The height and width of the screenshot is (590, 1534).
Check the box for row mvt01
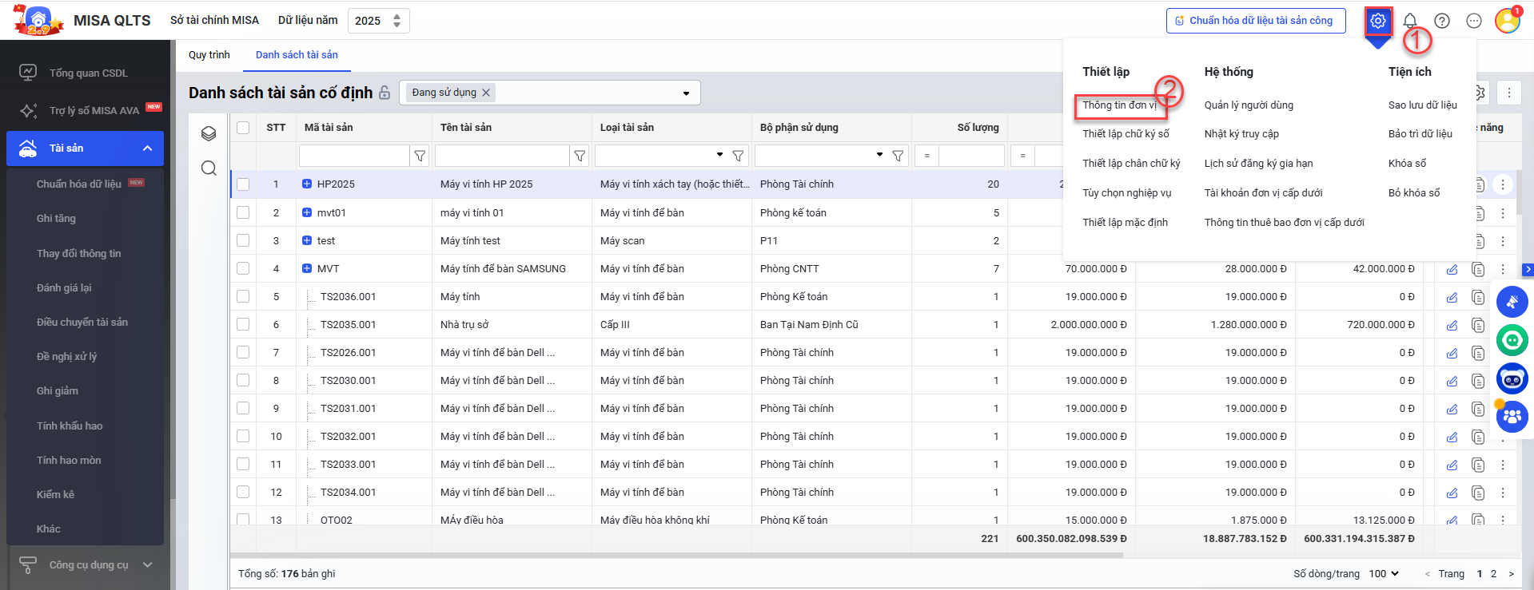point(243,212)
